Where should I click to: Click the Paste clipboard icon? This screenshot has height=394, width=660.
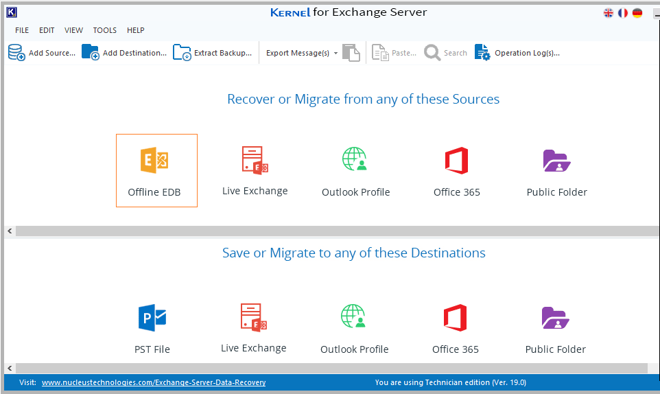coord(381,53)
